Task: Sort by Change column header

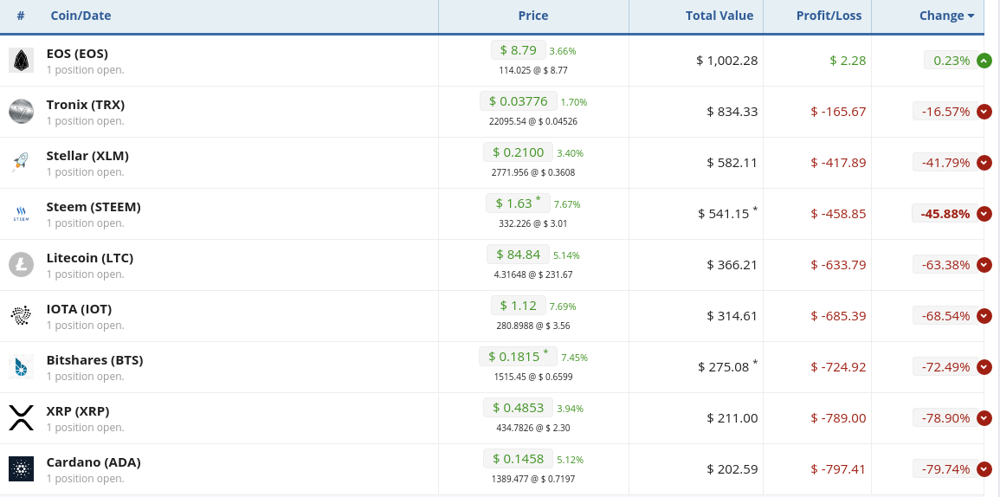Action: tap(946, 16)
